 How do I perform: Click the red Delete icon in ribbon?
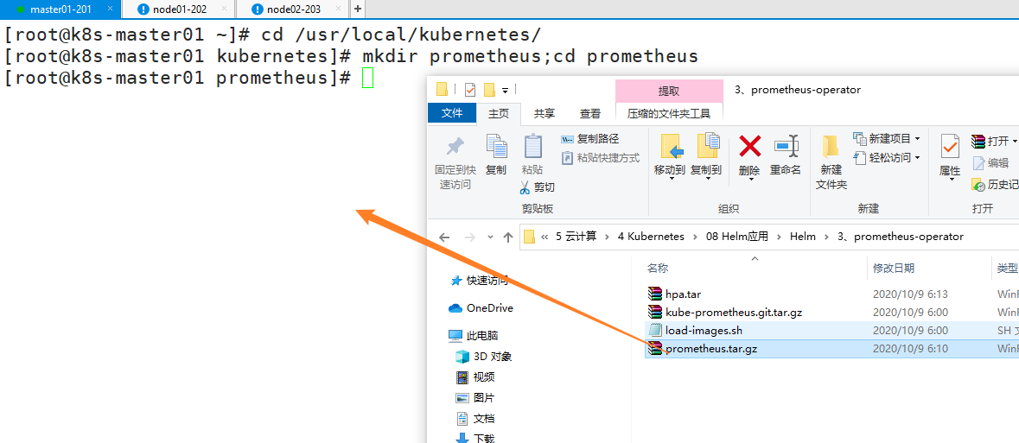coord(749,146)
